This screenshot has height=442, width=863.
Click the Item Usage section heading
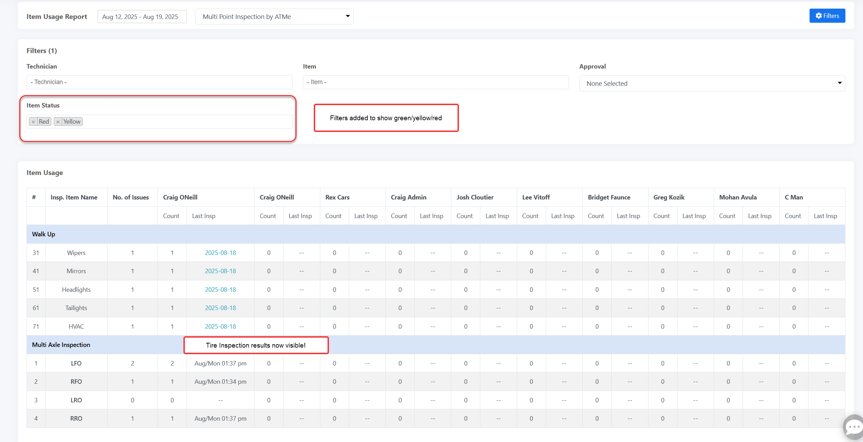click(45, 173)
